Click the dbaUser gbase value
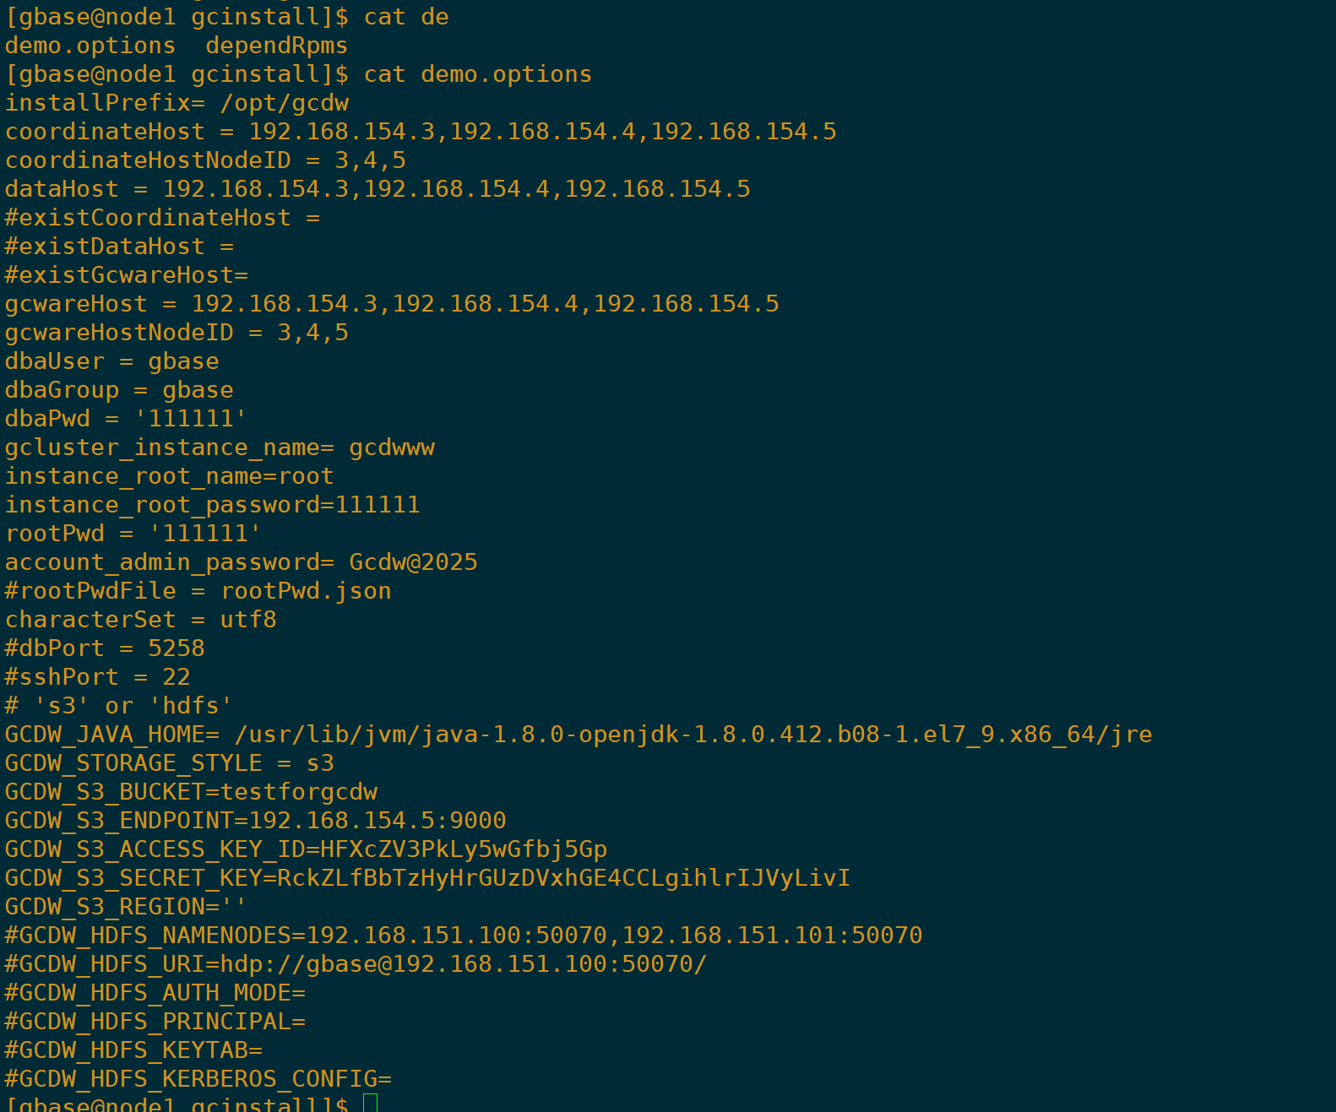Image resolution: width=1336 pixels, height=1112 pixels. pos(183,361)
